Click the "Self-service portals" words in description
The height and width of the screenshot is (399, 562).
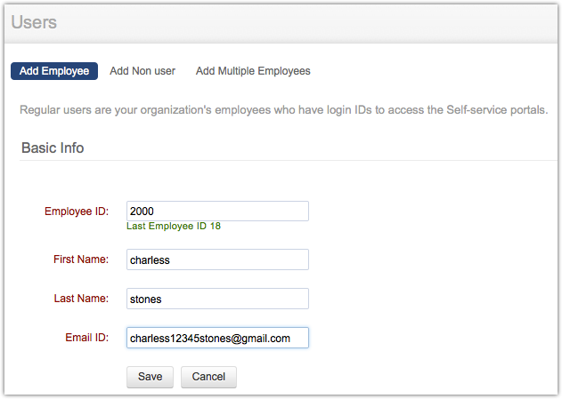(x=488, y=110)
